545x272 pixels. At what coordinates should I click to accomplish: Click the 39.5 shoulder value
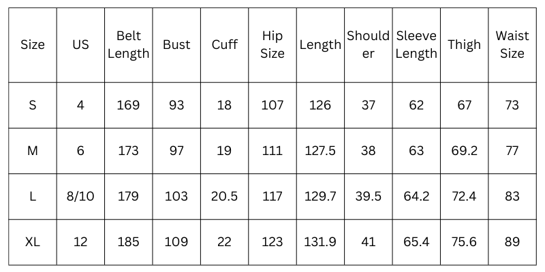coord(368,197)
